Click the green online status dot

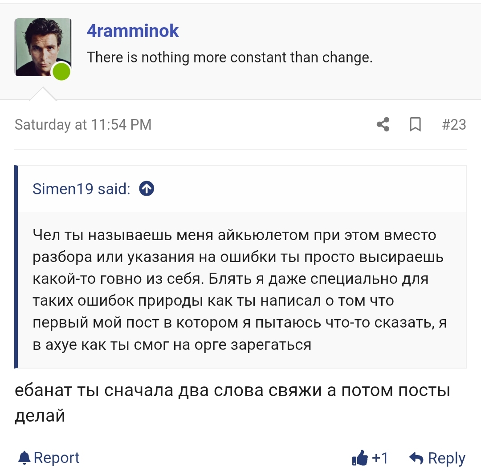pyautogui.click(x=61, y=71)
